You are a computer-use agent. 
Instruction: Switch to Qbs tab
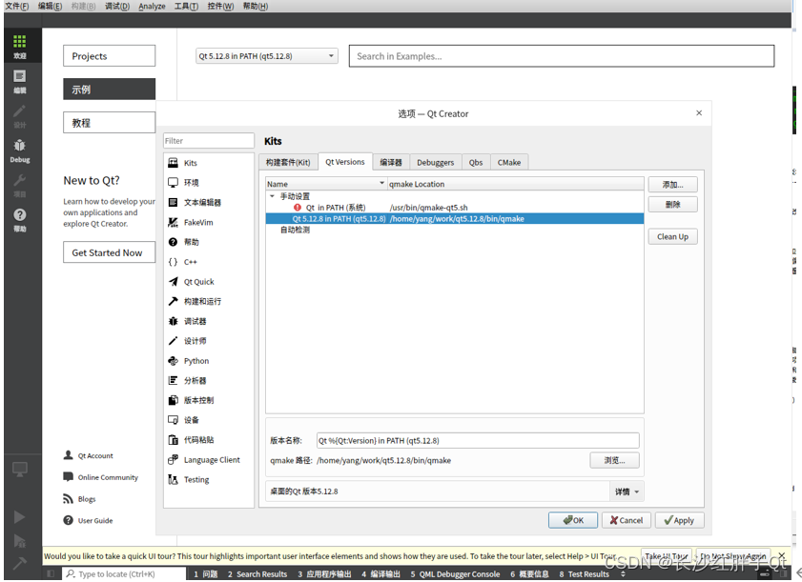tap(476, 163)
